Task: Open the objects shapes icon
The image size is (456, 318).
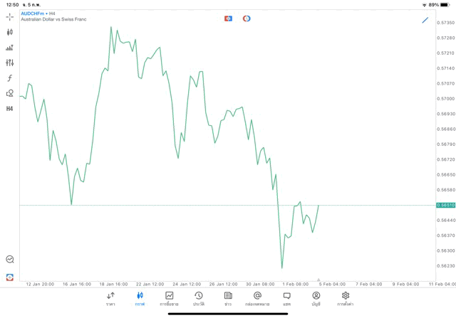Action: point(10,93)
